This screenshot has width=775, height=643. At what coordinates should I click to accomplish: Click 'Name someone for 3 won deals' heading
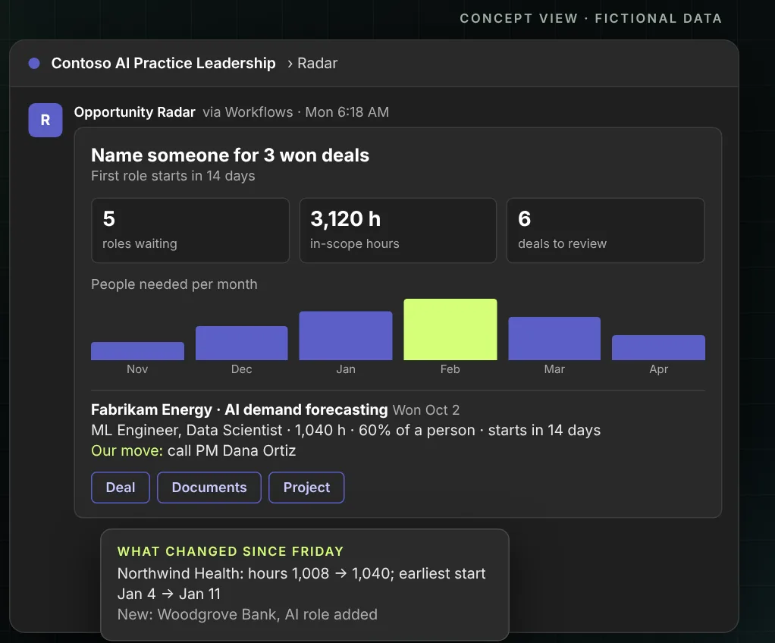pos(231,155)
